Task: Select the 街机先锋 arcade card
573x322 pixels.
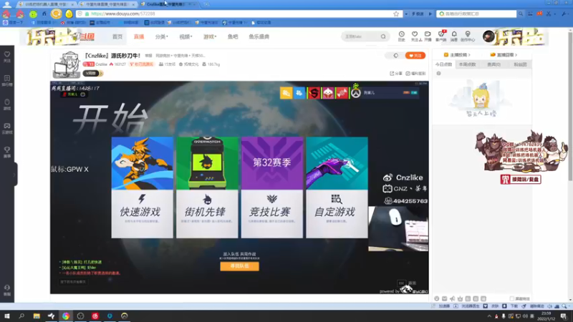Action: [207, 187]
